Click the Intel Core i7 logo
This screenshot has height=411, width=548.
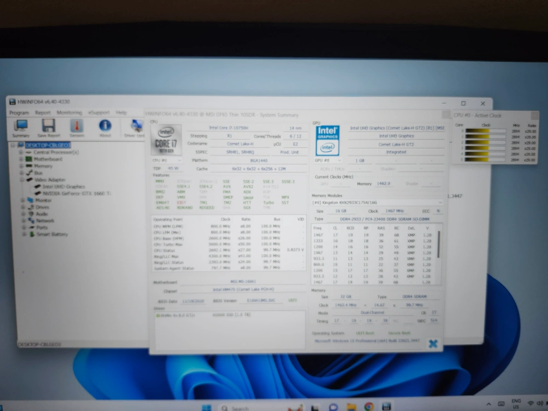point(167,140)
